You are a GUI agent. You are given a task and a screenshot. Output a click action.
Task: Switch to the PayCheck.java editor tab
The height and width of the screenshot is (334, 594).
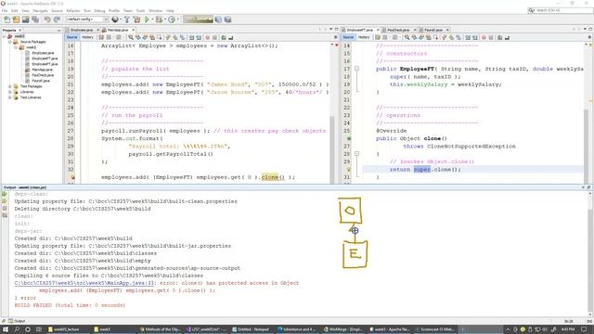coord(398,30)
